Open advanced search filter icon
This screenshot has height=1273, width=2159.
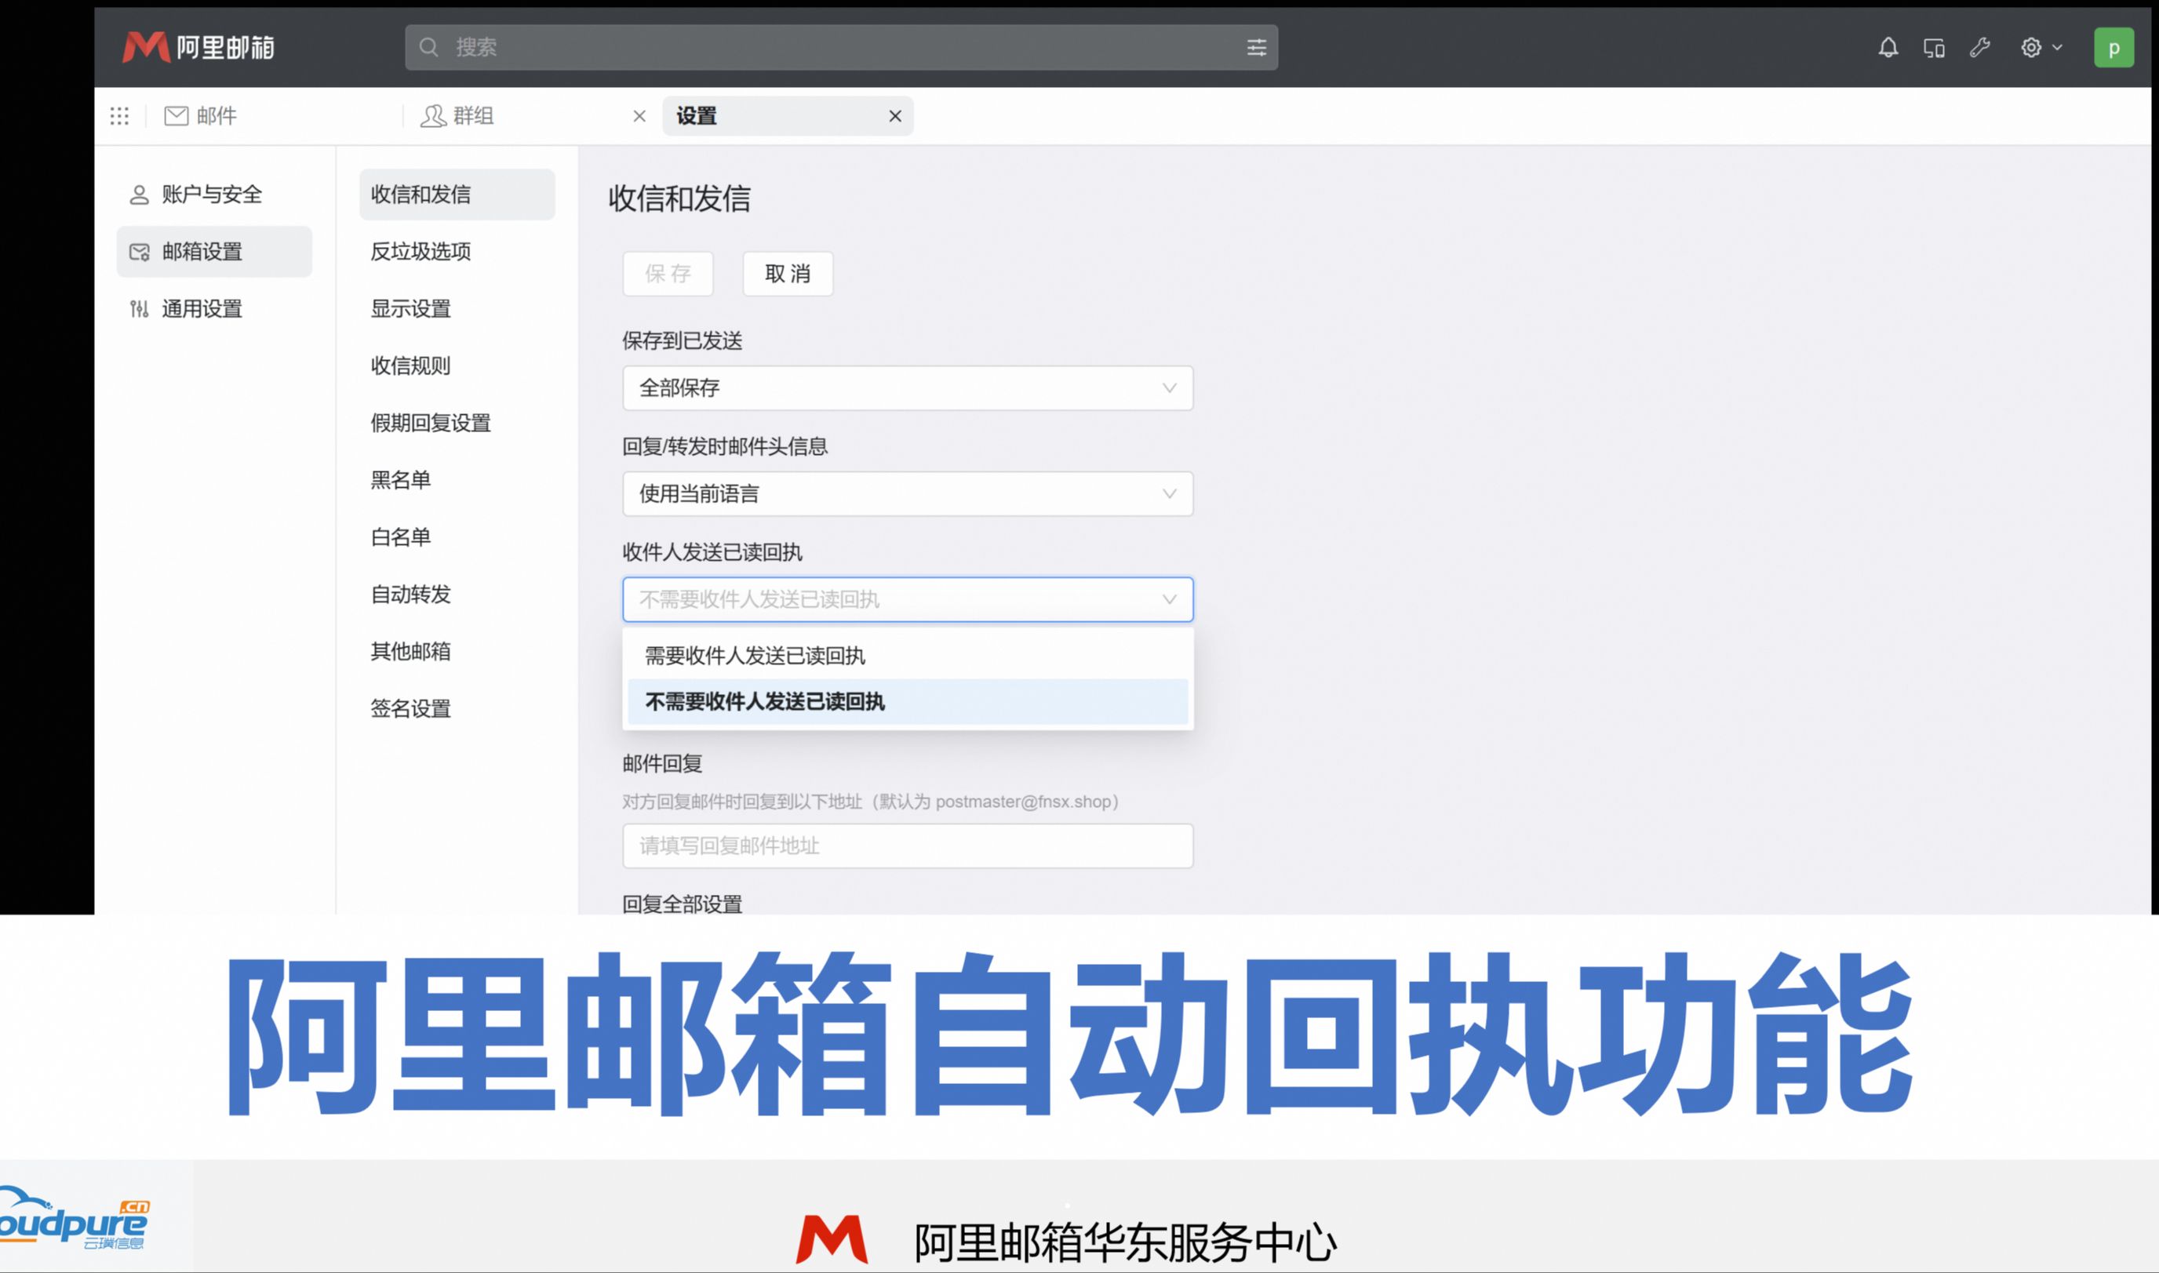coord(1256,47)
